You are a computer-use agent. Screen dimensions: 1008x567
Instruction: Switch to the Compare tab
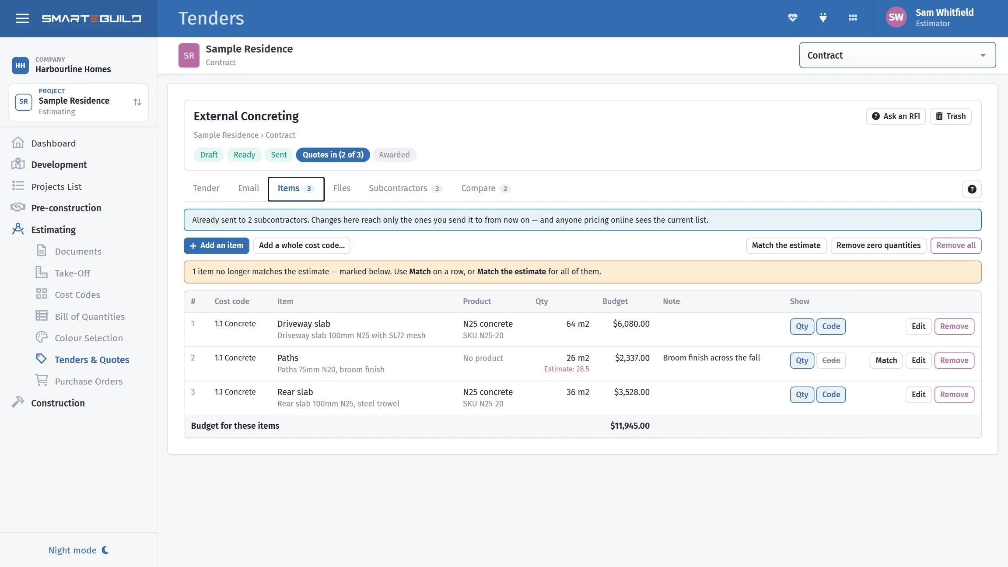pos(485,188)
